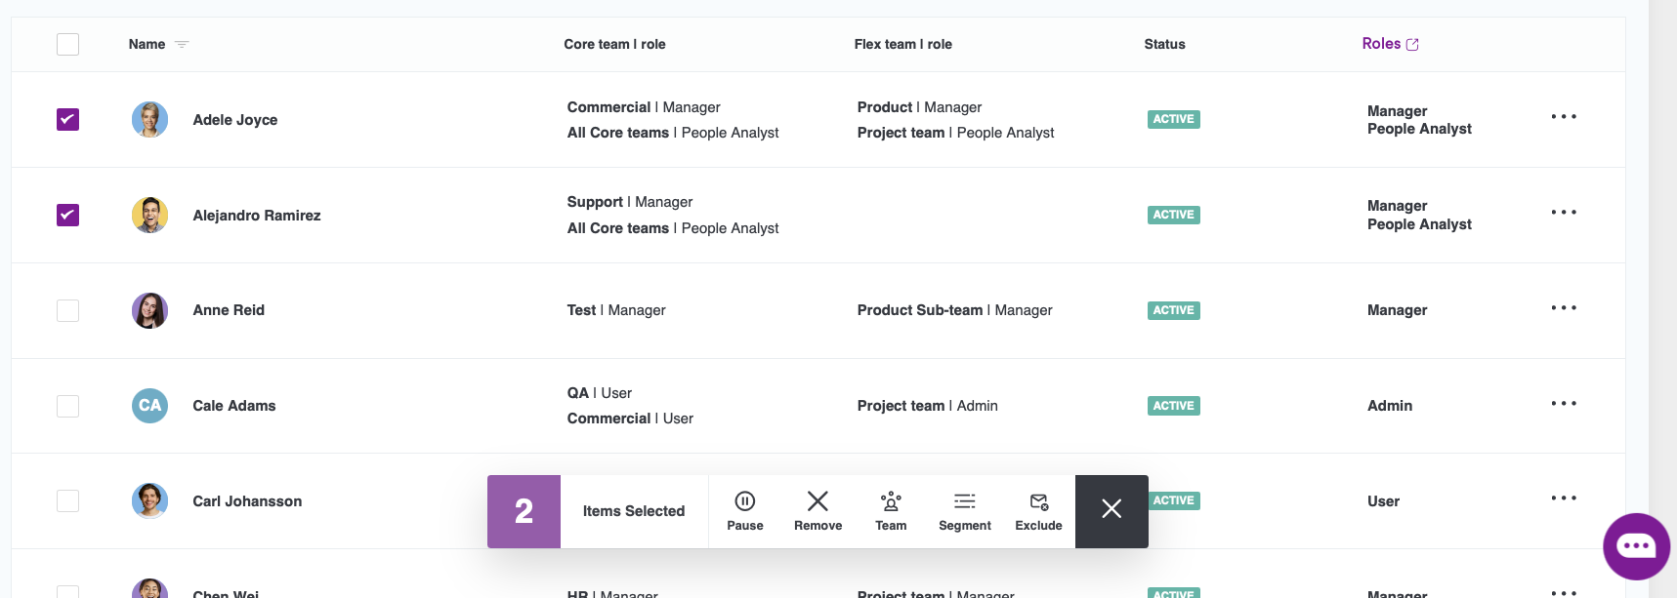Open more options for Adele Joyce
This screenshot has width=1677, height=598.
(1563, 117)
